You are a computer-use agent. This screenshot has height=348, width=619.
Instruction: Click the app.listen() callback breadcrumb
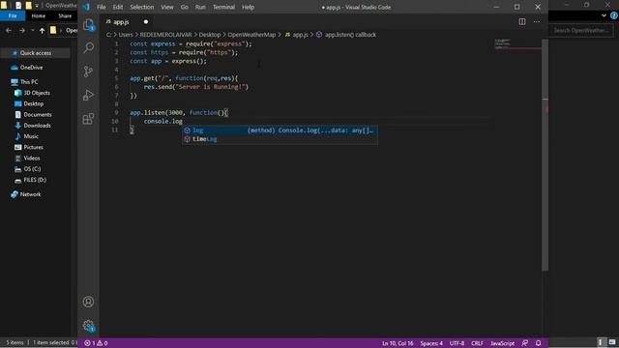(x=346, y=35)
